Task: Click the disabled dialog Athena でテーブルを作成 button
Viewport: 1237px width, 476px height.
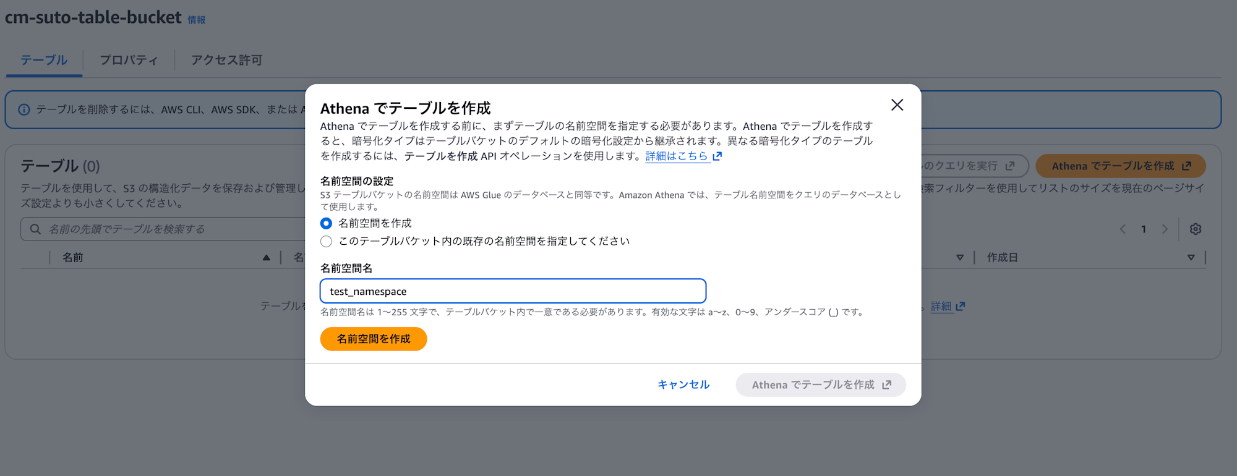Action: [x=821, y=385]
